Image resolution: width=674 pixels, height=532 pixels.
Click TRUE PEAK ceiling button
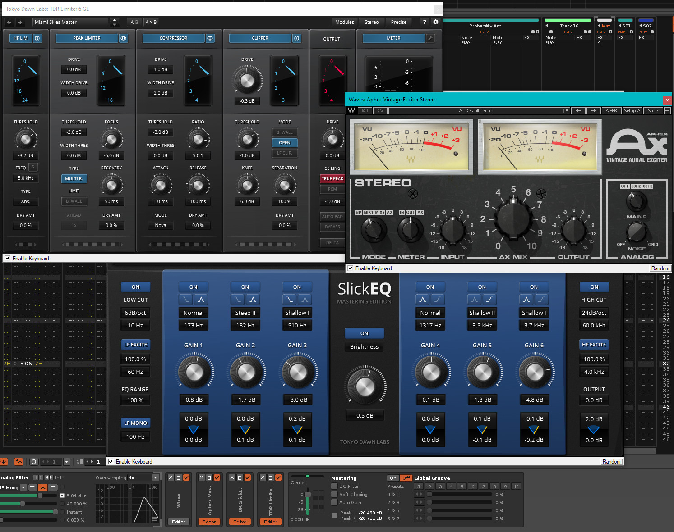pyautogui.click(x=332, y=179)
